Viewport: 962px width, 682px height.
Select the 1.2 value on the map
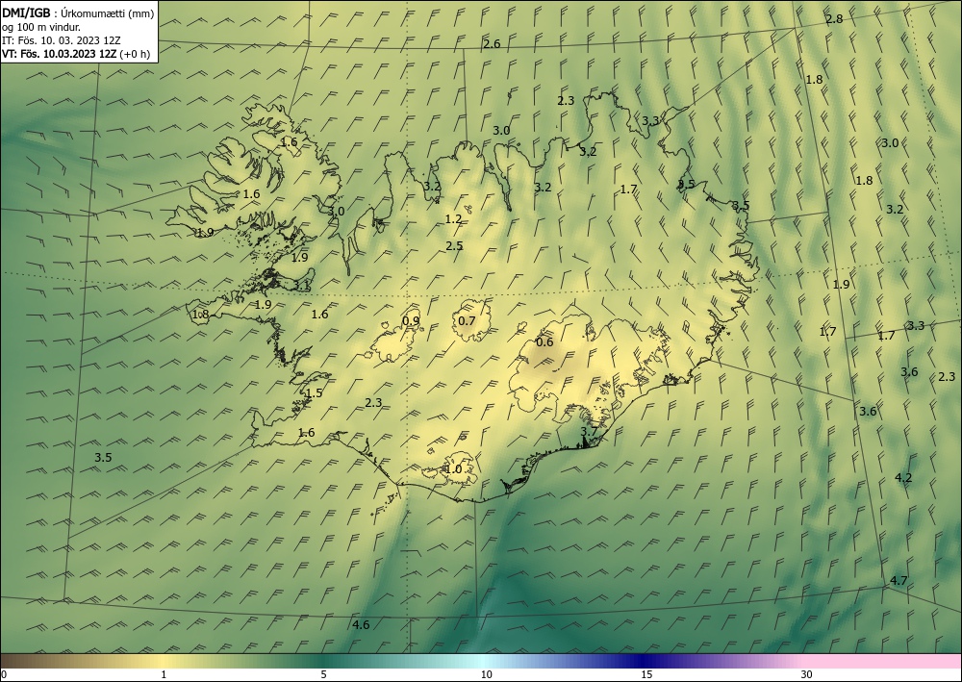pos(453,219)
